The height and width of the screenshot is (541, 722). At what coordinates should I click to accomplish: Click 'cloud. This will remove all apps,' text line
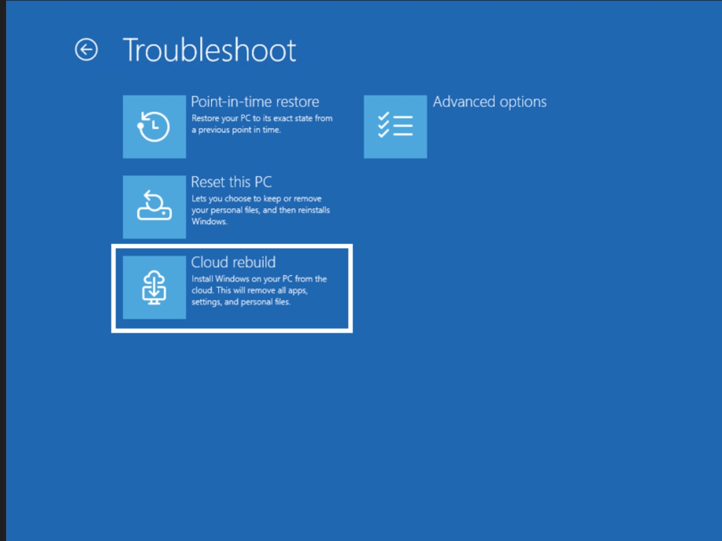click(250, 290)
